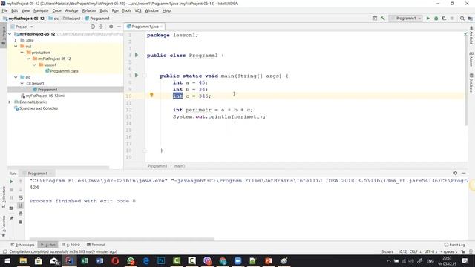Open the Maven side tool window

471,59
